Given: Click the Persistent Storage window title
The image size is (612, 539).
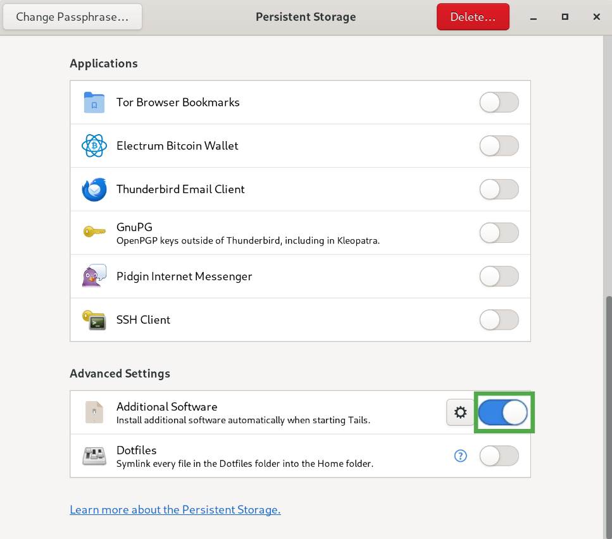Looking at the screenshot, I should [x=306, y=17].
